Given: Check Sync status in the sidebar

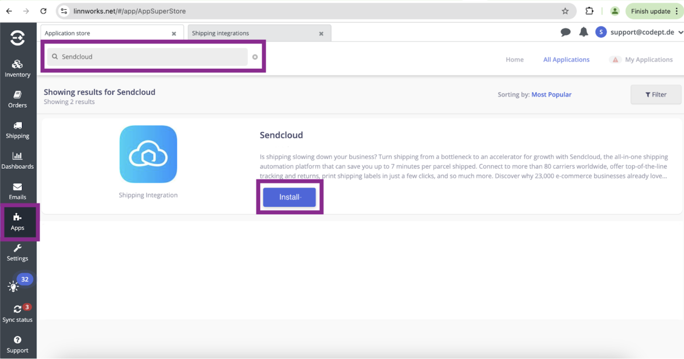Looking at the screenshot, I should click(18, 314).
